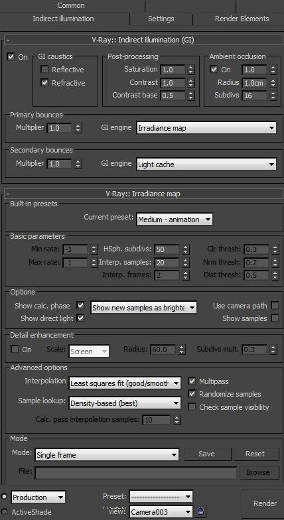Open Secondary bounces GI engine dropdown

[206, 164]
